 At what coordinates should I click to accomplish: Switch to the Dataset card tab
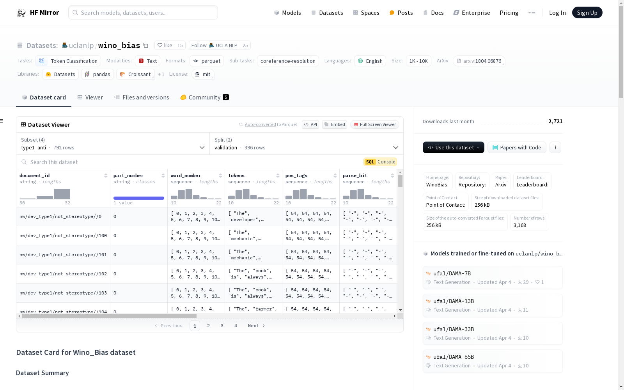[44, 97]
